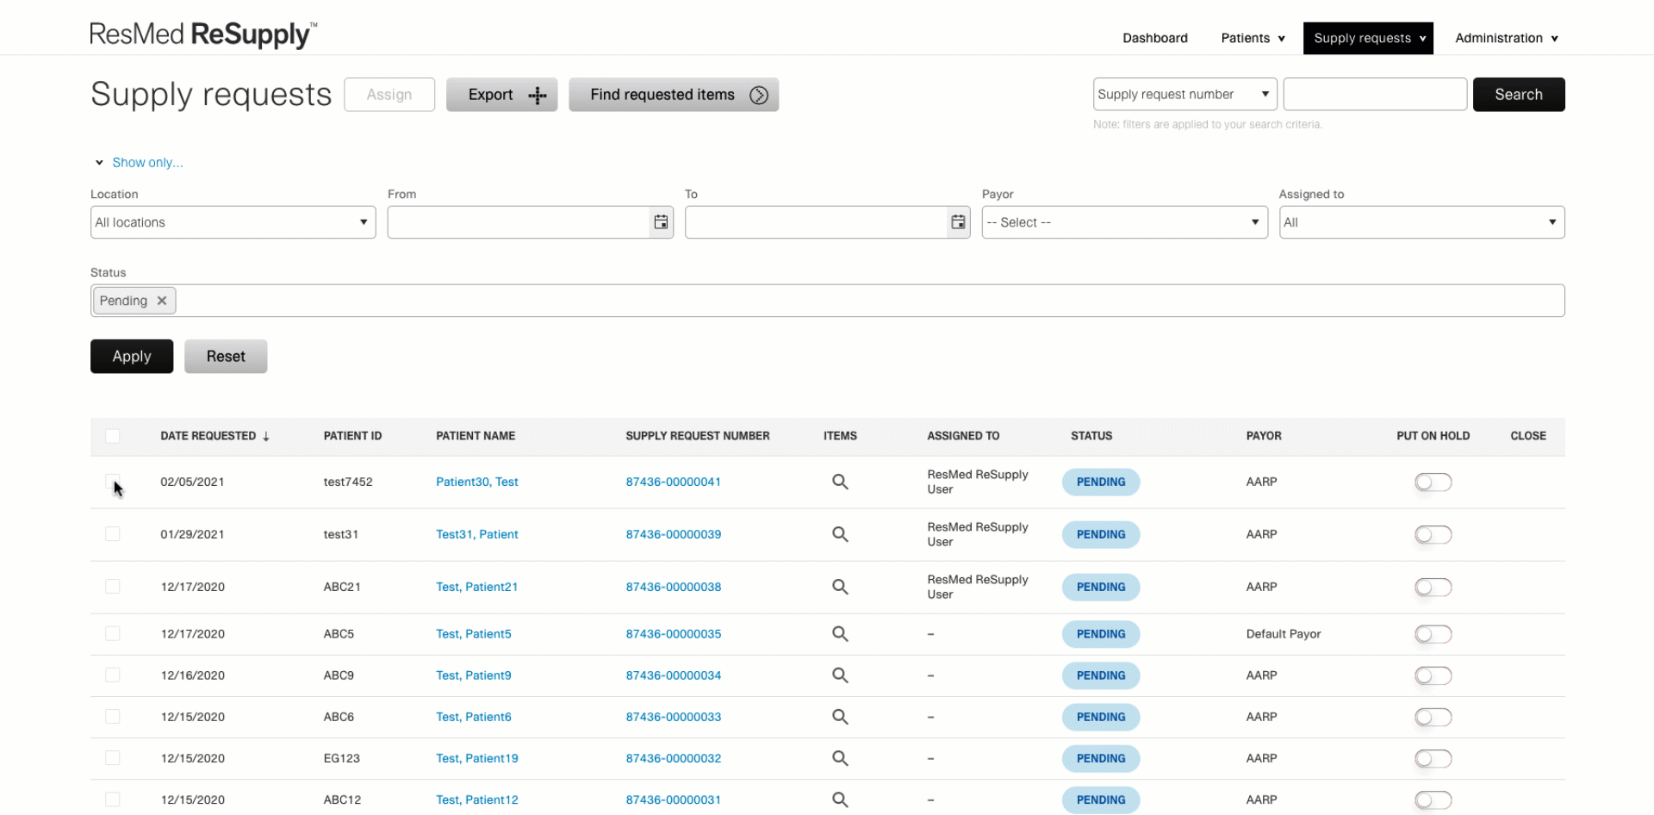
Task: Put request 87436-00000034 on hold
Action: point(1433,675)
